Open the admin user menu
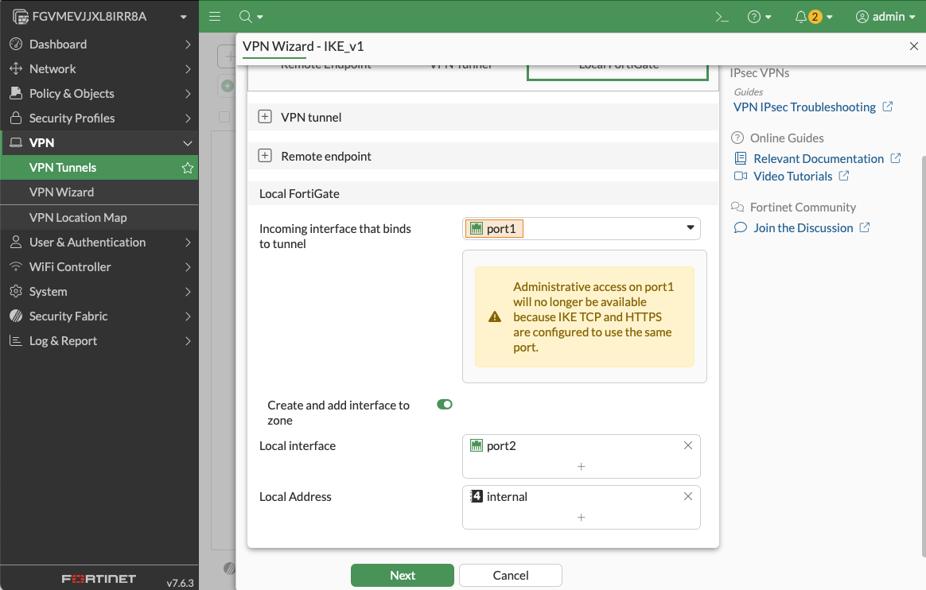926x590 pixels. click(x=885, y=17)
